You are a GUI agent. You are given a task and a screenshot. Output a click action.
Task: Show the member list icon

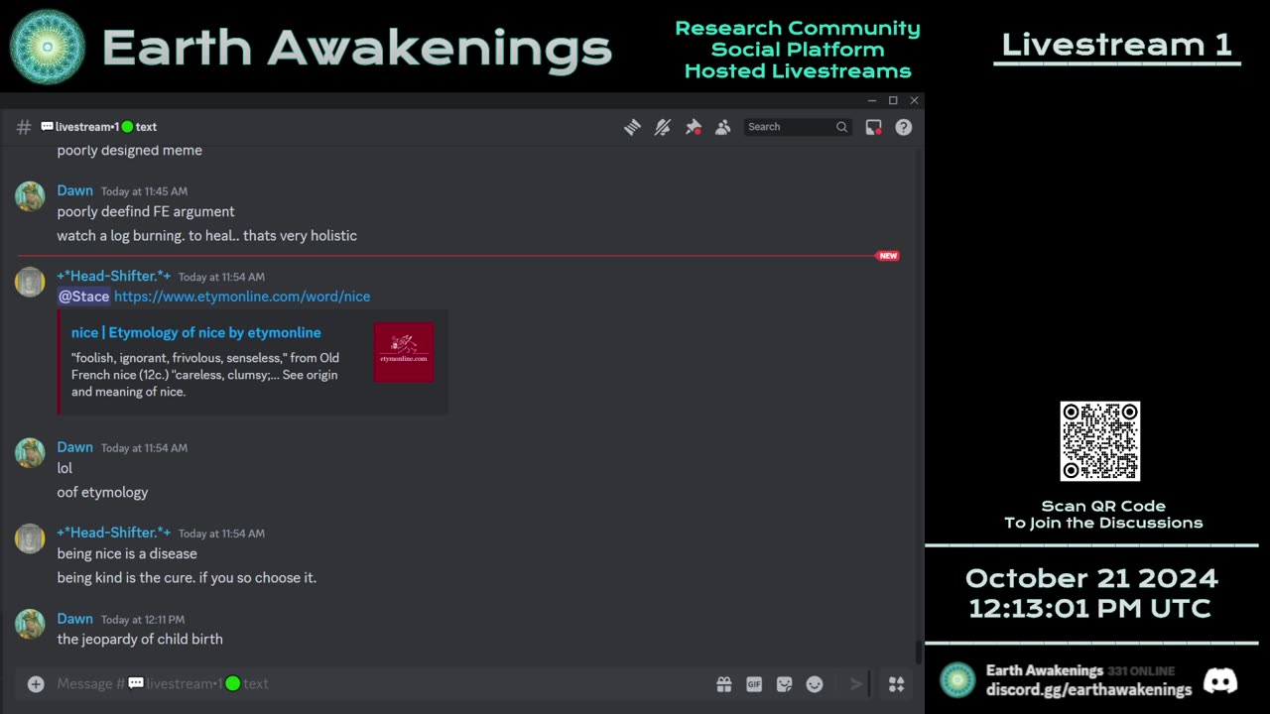[x=723, y=127]
